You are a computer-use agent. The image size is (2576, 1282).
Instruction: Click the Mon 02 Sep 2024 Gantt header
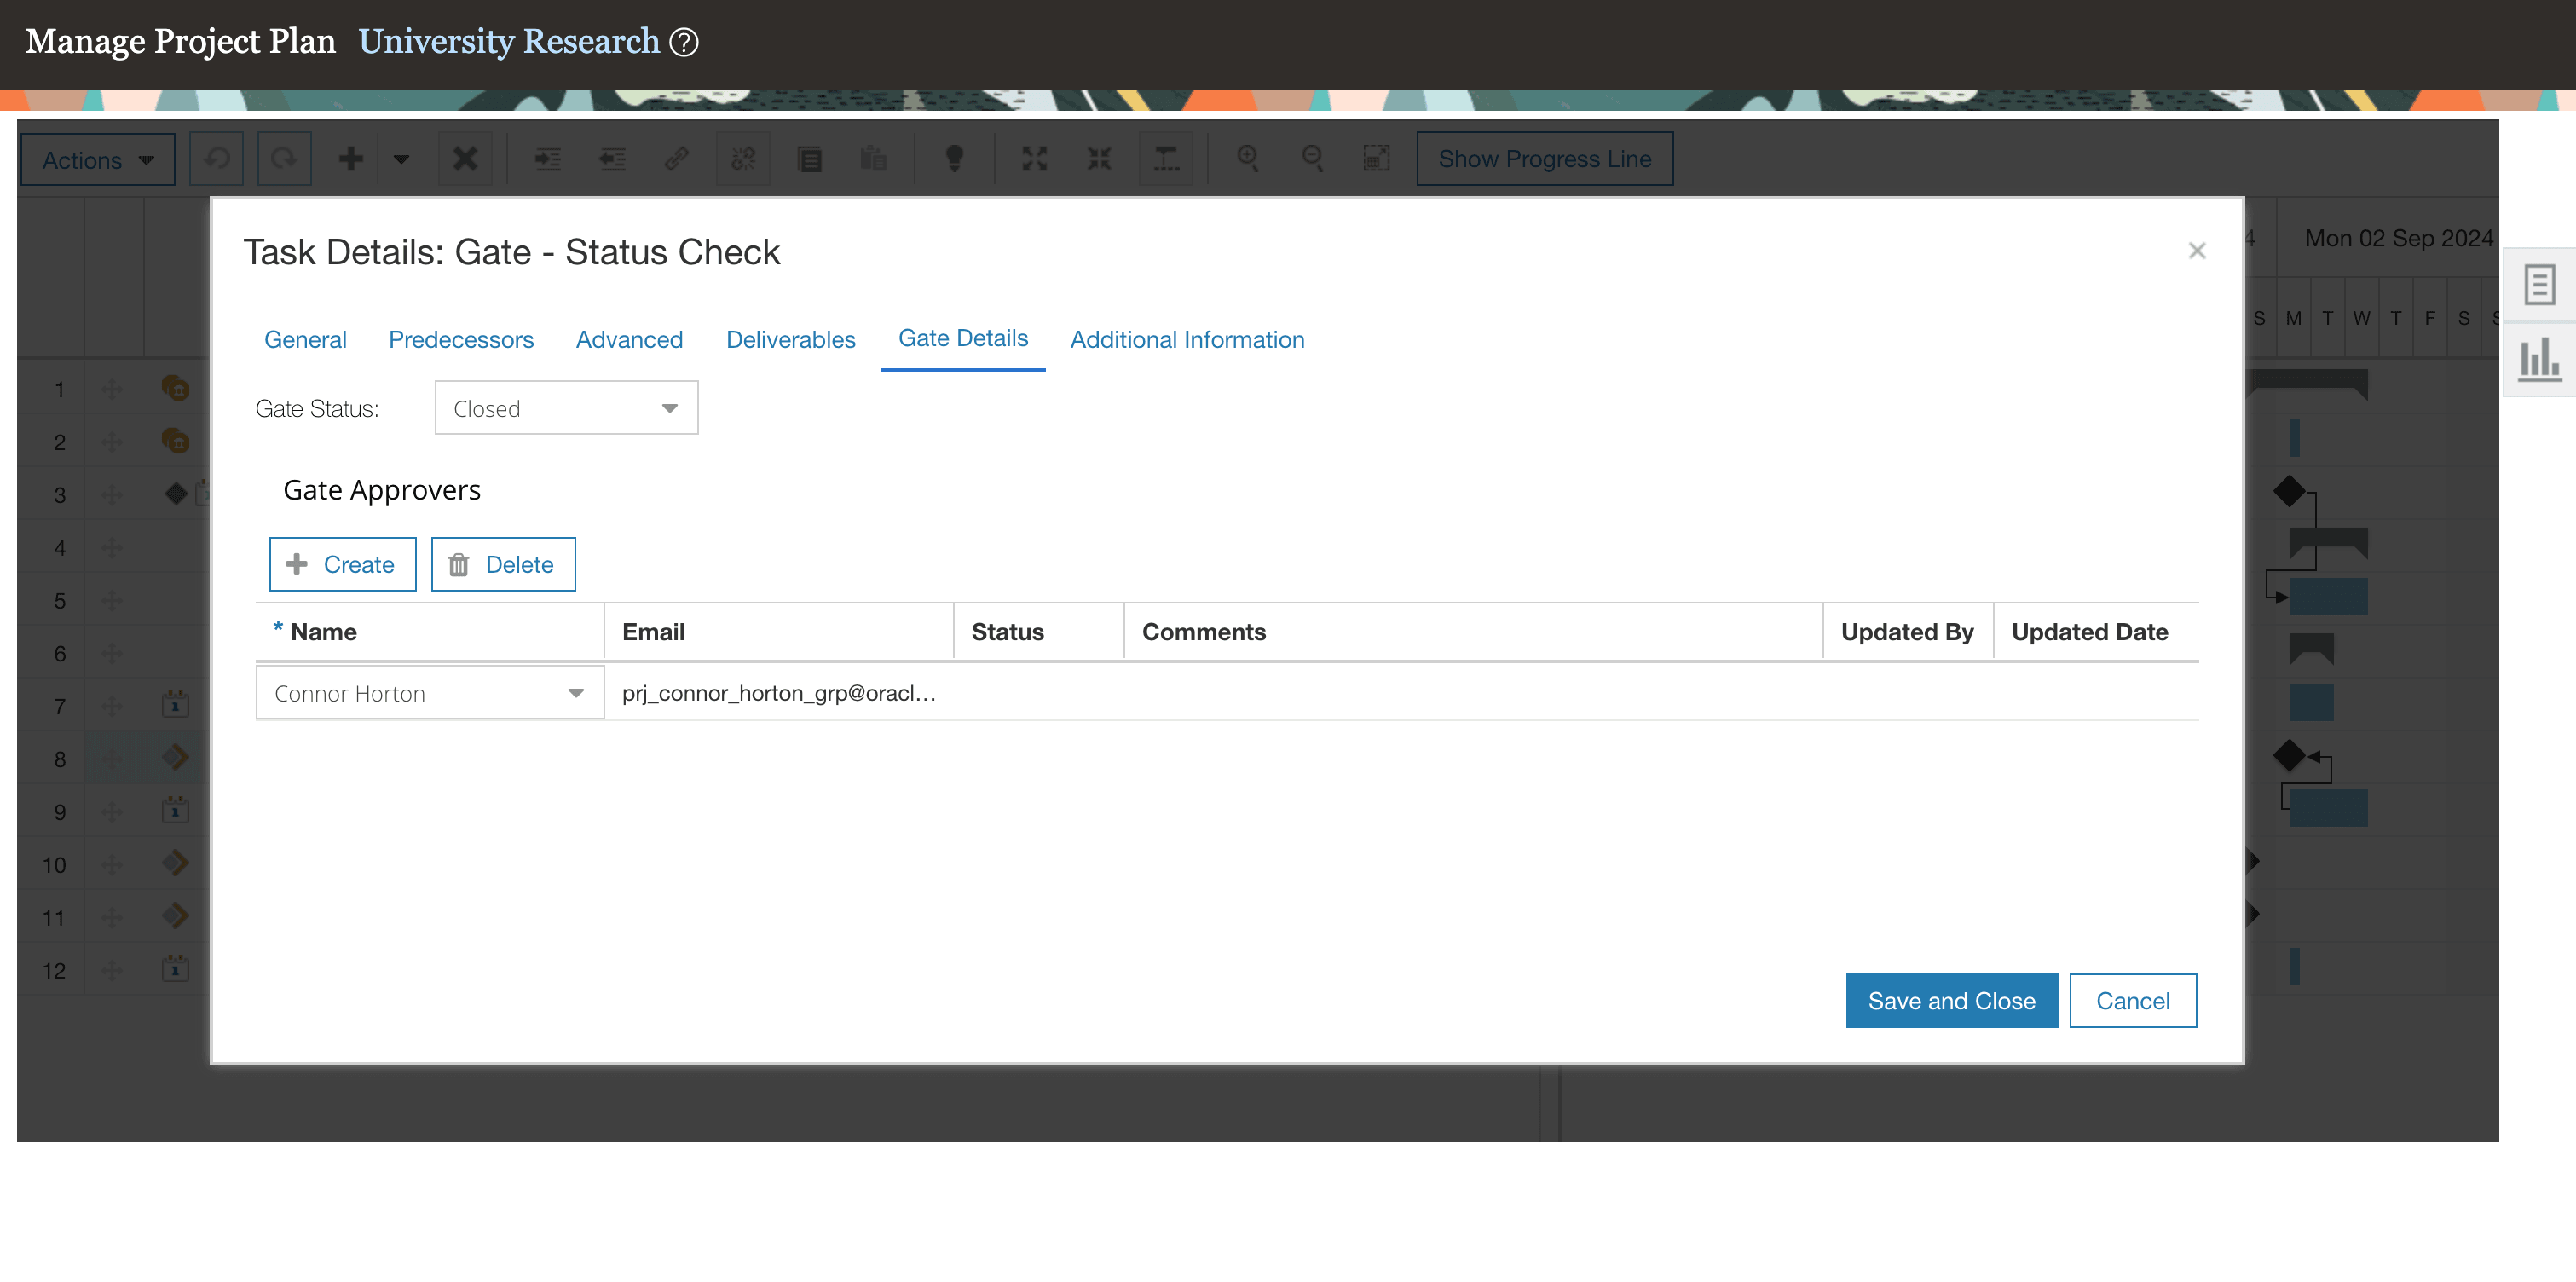click(x=2398, y=239)
